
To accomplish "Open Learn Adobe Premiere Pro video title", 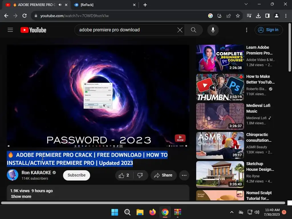I will point(259,50).
